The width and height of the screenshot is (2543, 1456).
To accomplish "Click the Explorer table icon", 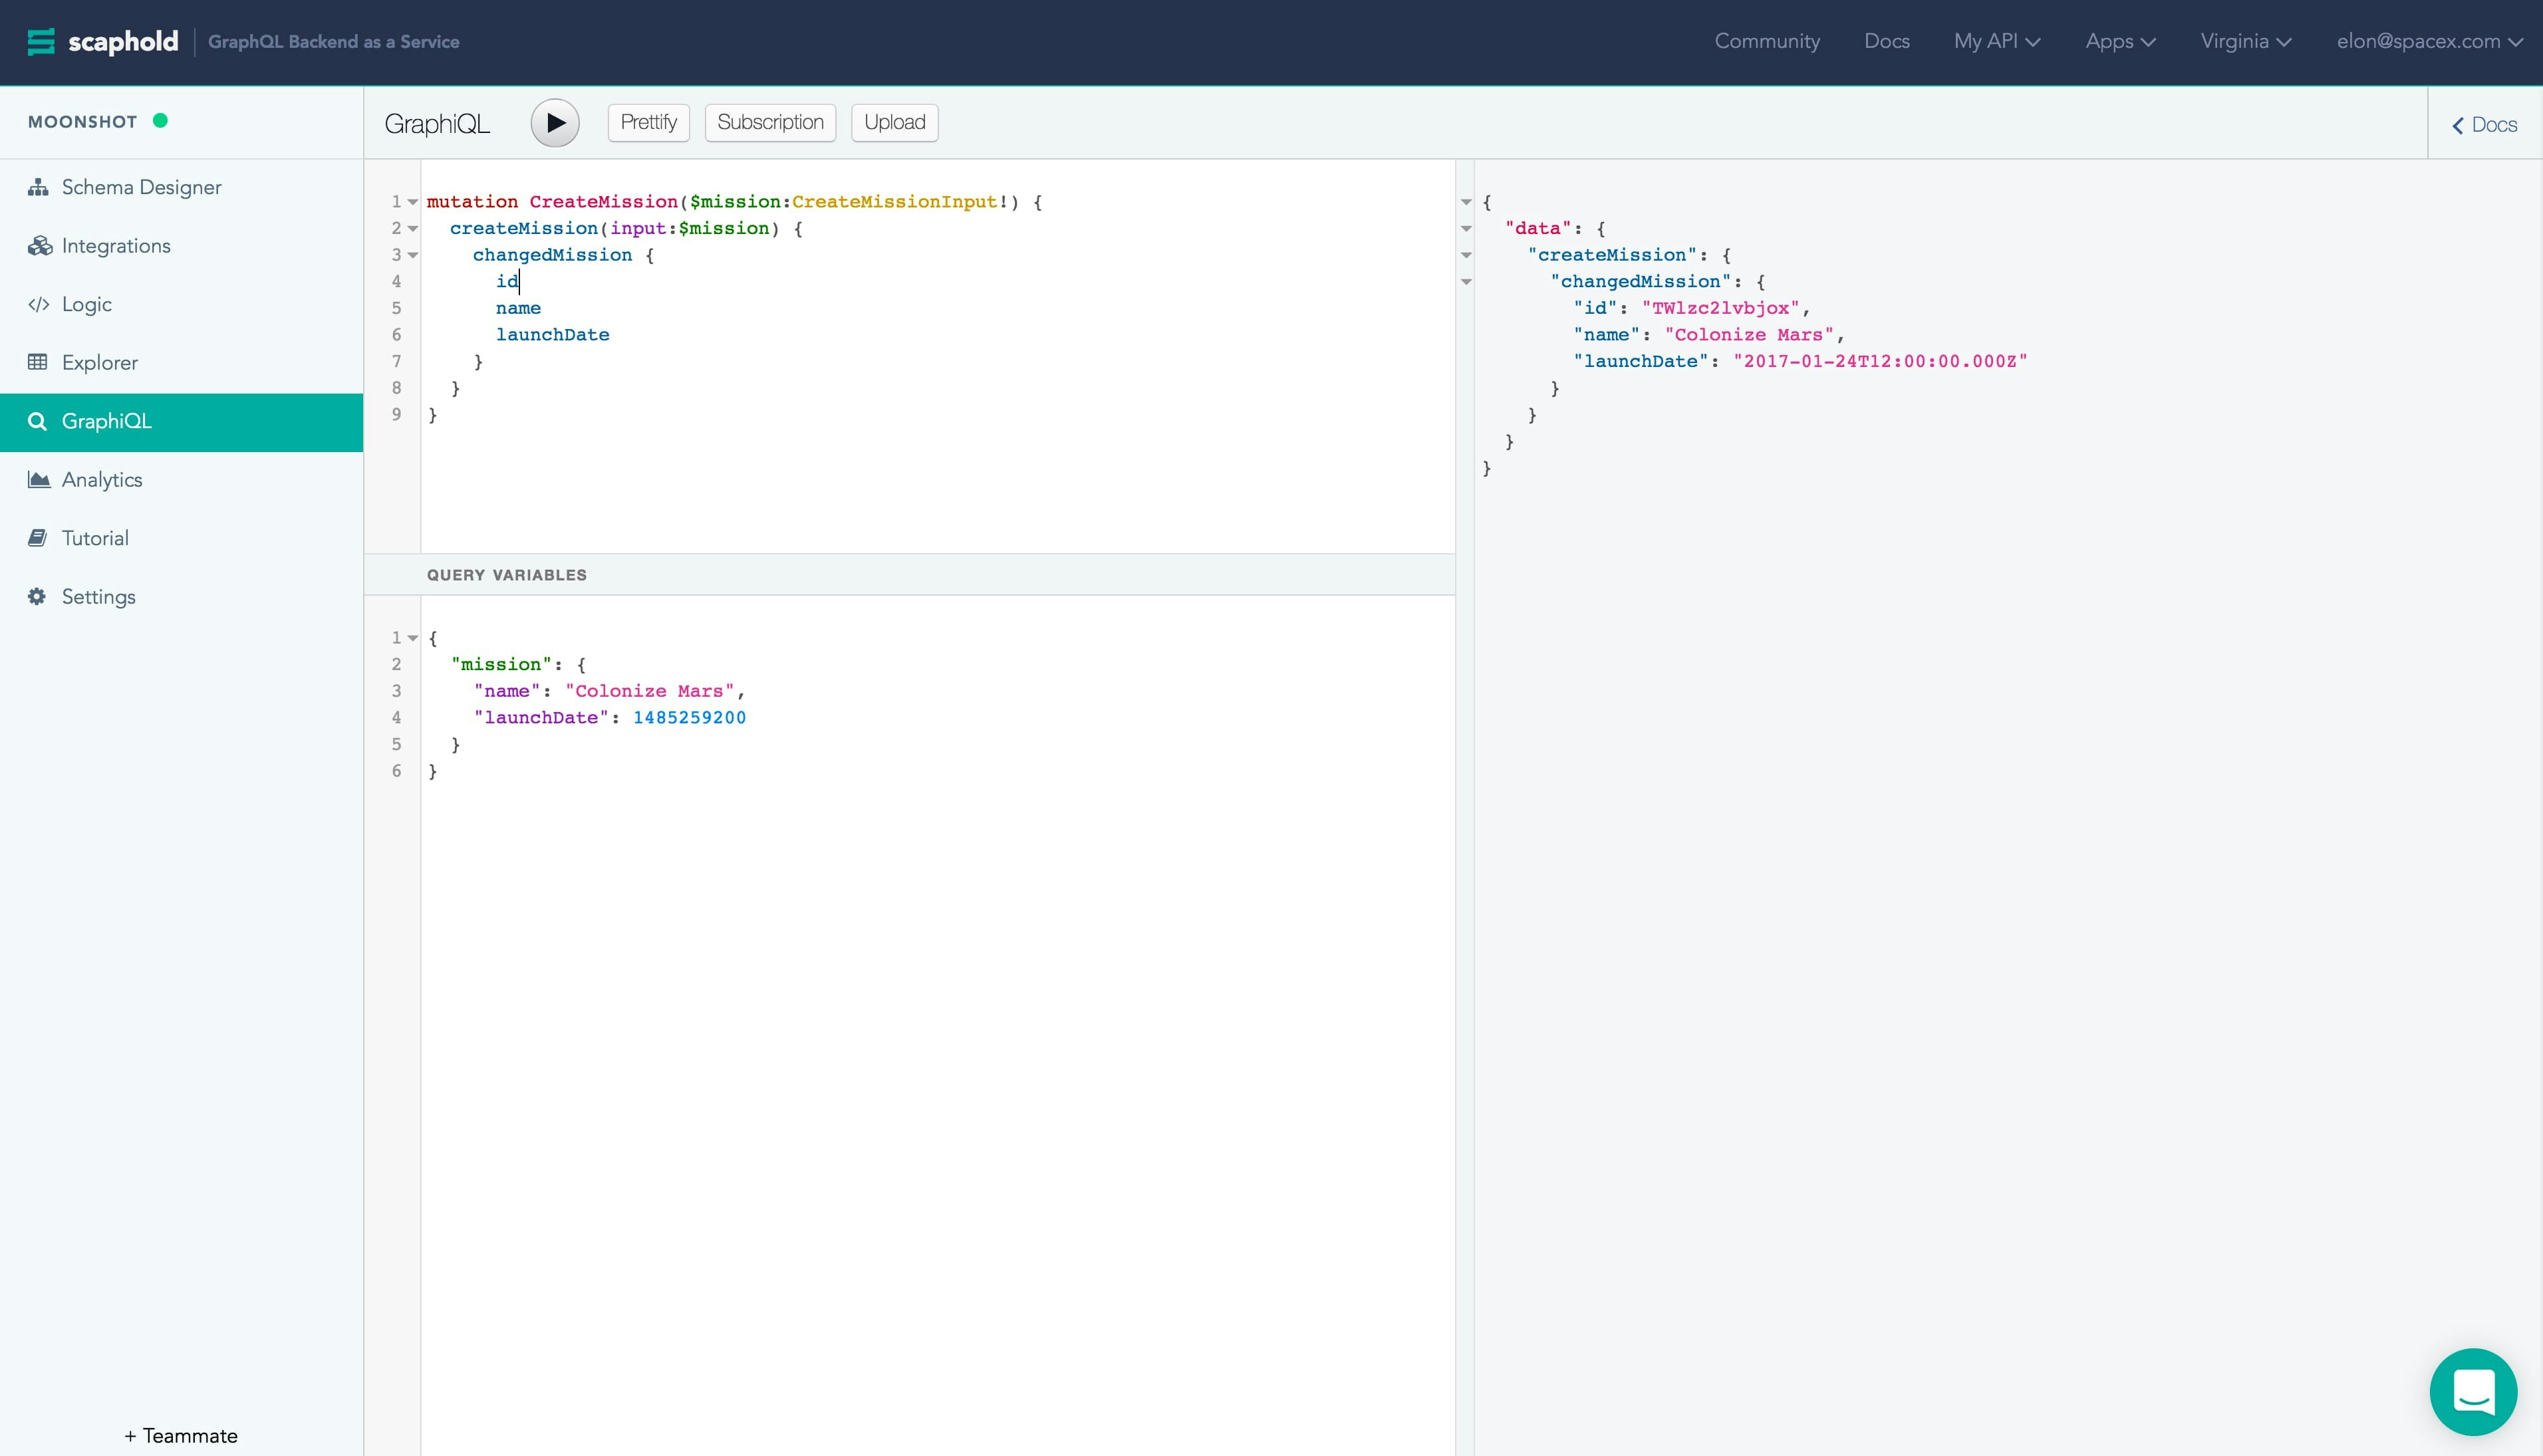I will click(38, 362).
